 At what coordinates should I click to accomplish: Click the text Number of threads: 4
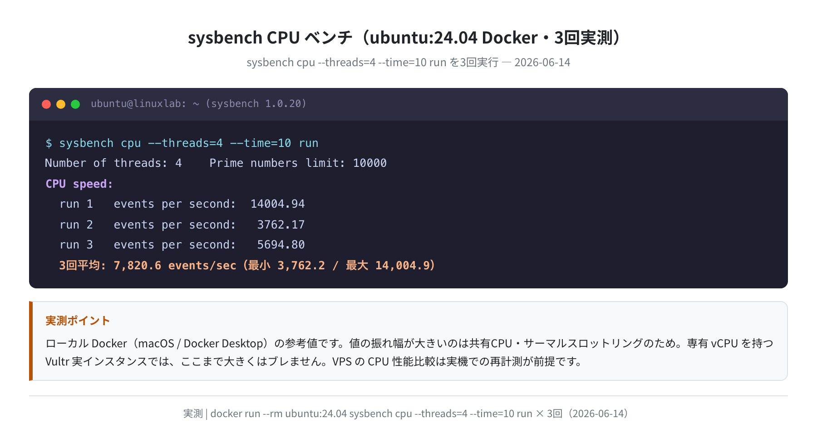[x=113, y=163]
